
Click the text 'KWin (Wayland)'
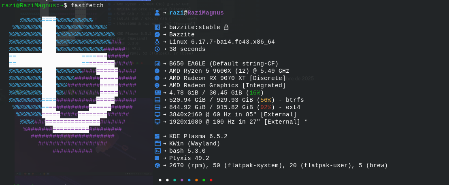(x=195, y=144)
